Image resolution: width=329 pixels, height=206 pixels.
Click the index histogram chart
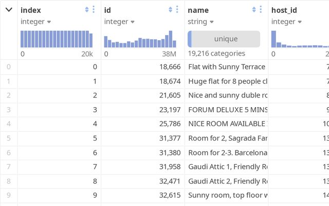pos(57,39)
